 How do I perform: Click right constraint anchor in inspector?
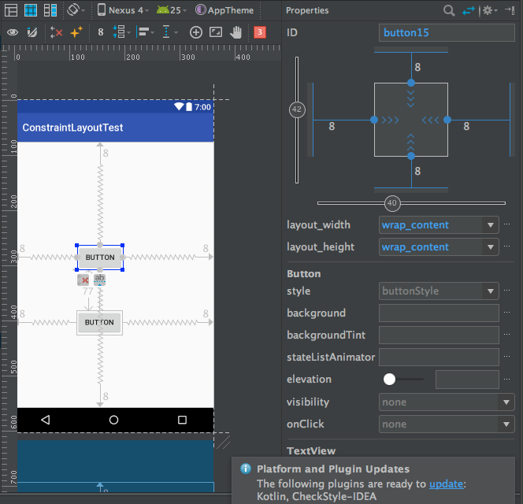tap(447, 120)
